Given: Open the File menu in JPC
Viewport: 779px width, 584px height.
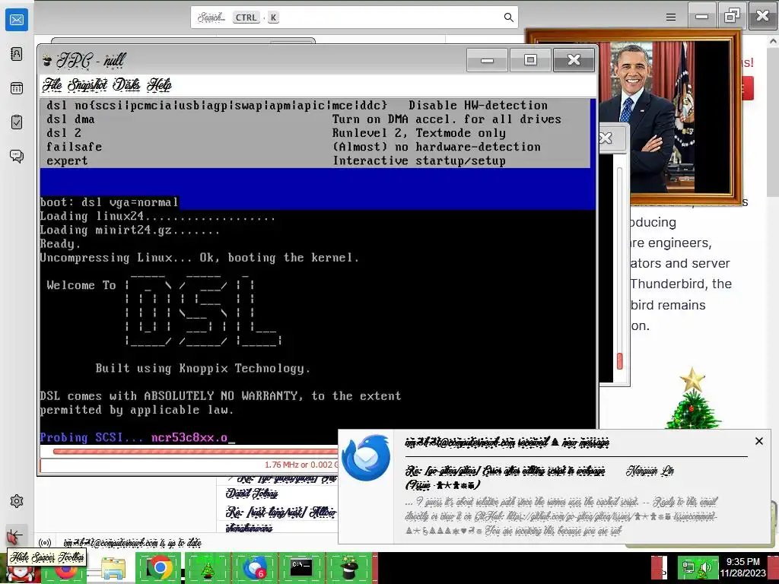Looking at the screenshot, I should point(52,85).
